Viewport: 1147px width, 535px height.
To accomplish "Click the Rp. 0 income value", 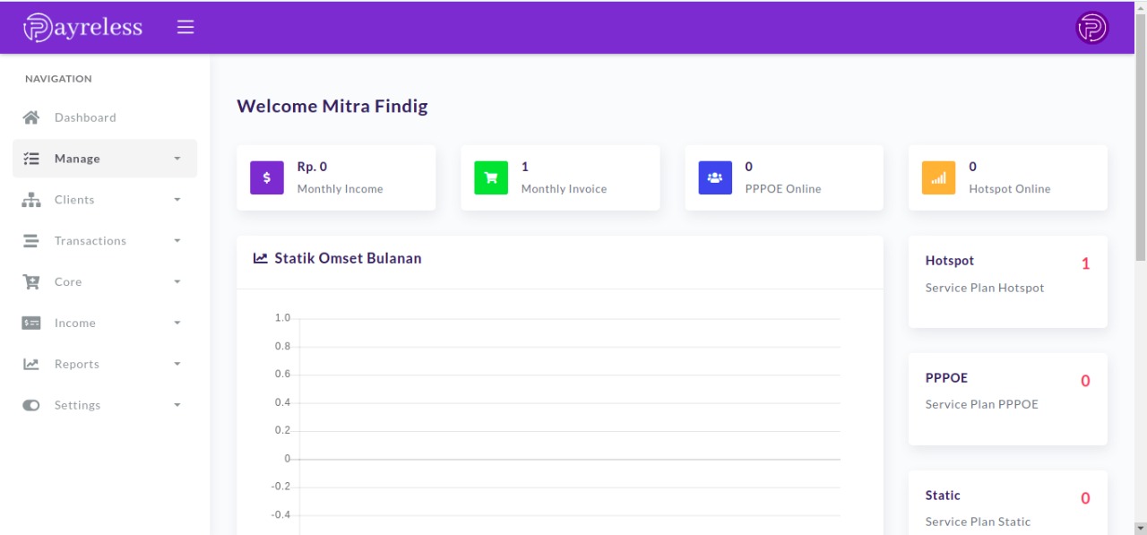I will point(312,167).
